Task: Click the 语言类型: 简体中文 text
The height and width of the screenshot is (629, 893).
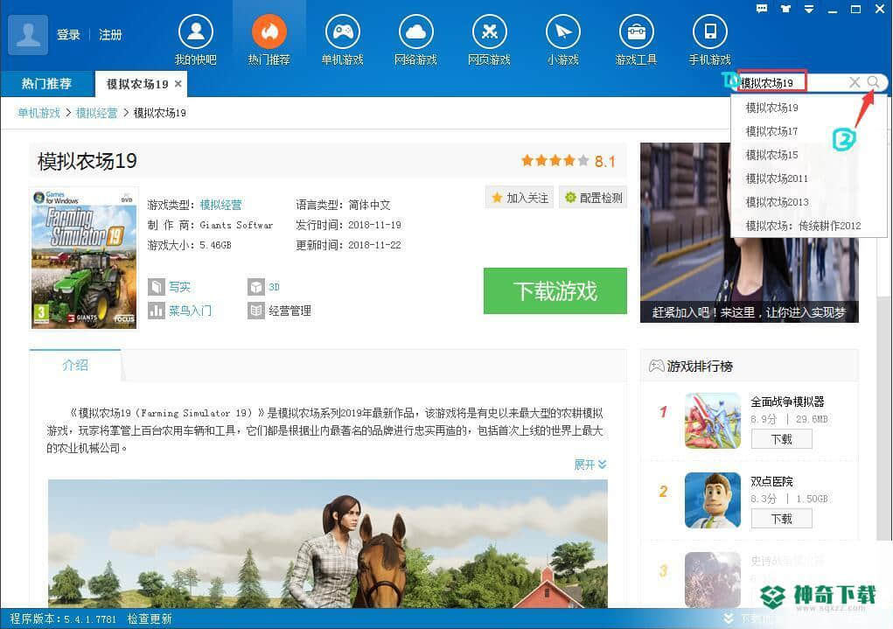Action: (x=344, y=205)
